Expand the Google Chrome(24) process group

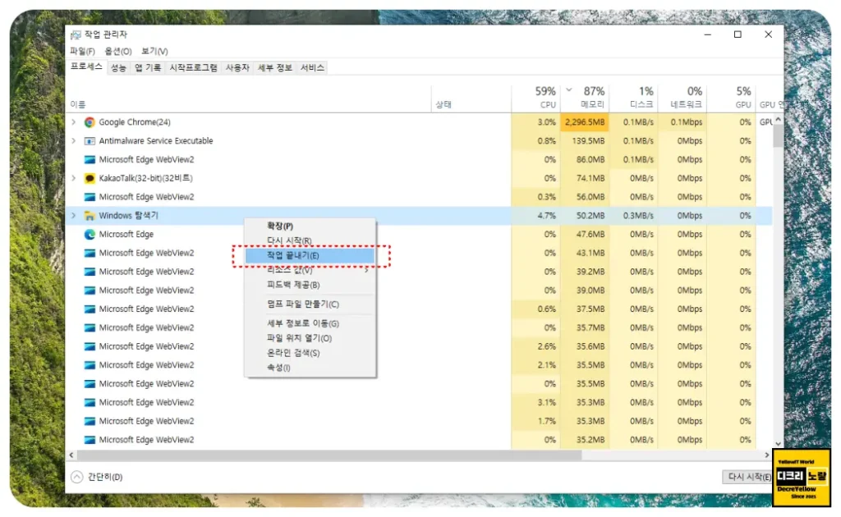pyautogui.click(x=73, y=122)
